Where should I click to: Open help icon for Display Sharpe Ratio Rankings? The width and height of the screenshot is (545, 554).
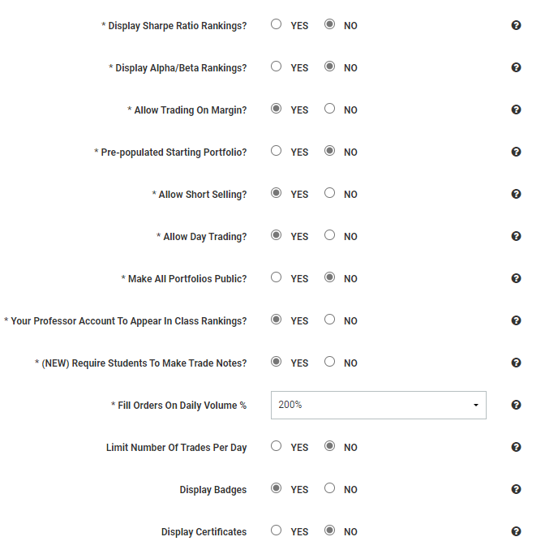pyautogui.click(x=516, y=25)
